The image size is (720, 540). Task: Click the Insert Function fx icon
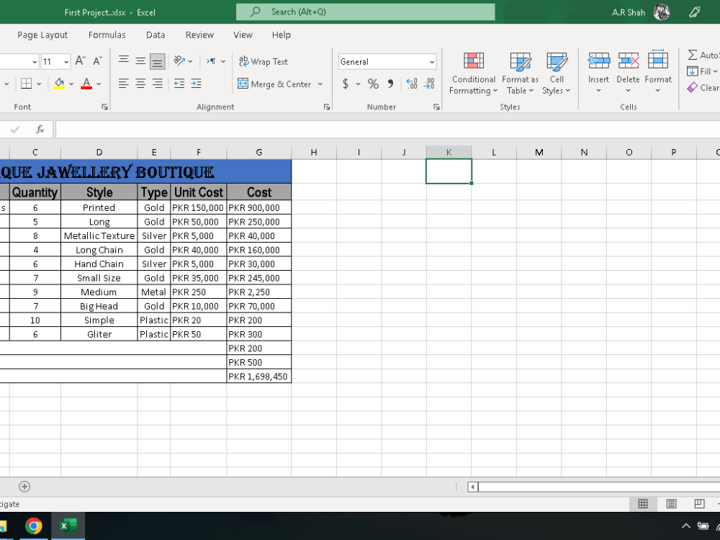pyautogui.click(x=40, y=130)
